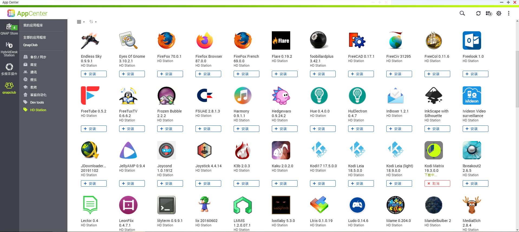Open the grid view mode dropdown
Screen dimensions: 519x232
[81, 22]
